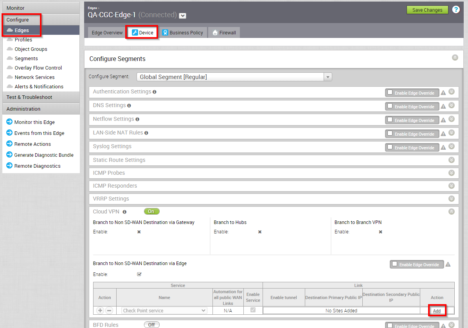The width and height of the screenshot is (468, 328).
Task: Click warning triangle in DNS Settings row
Action: pos(443,106)
